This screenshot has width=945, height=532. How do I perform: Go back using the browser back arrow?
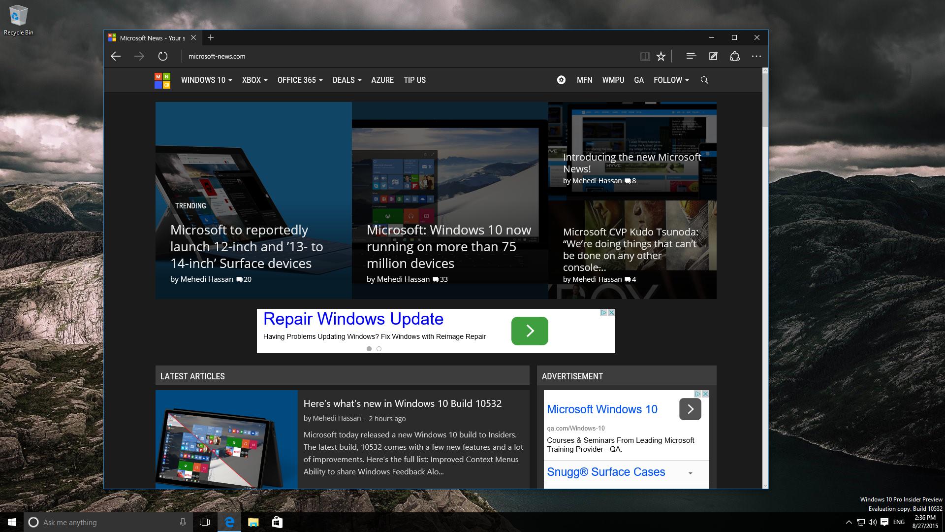point(116,56)
